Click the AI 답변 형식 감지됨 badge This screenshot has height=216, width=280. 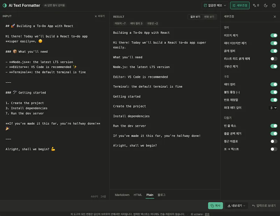(55, 6)
